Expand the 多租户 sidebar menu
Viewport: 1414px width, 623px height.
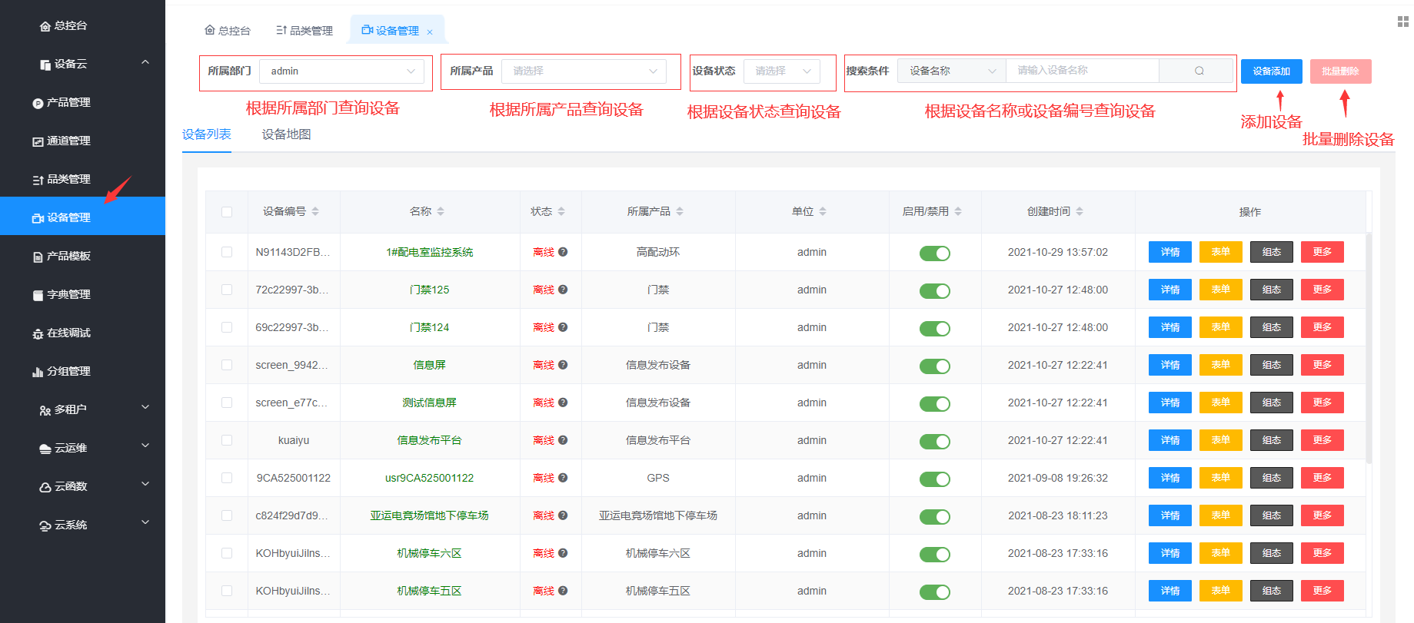(145, 408)
